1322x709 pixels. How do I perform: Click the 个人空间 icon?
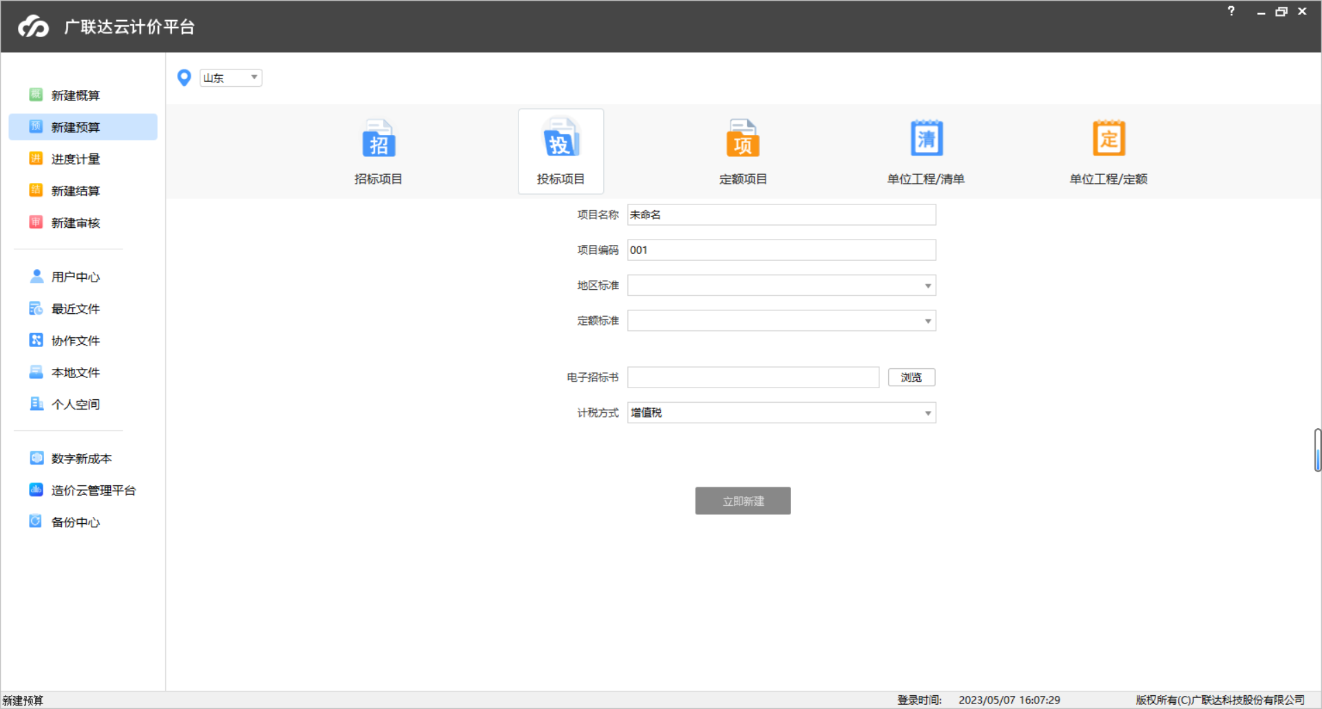point(36,404)
